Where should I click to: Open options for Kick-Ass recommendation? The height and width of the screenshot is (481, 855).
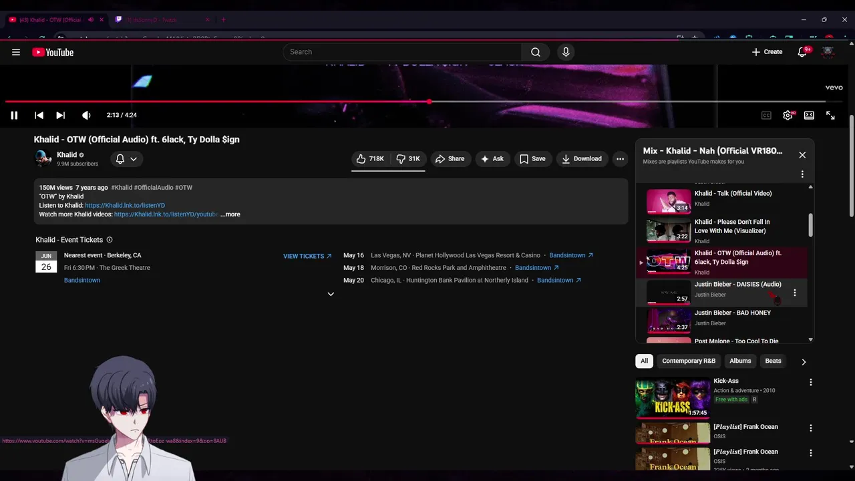pyautogui.click(x=811, y=382)
